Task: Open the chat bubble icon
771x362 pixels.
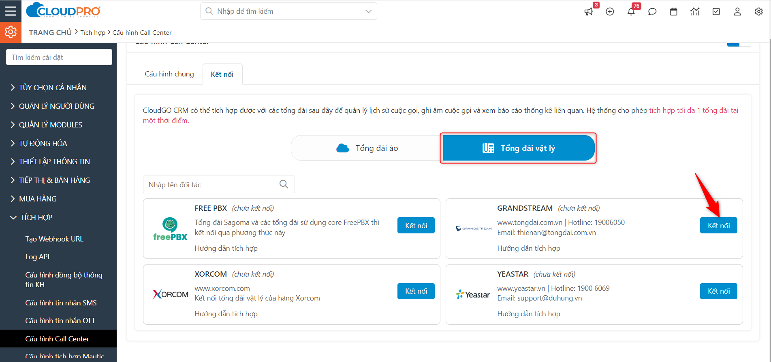Action: 652,12
